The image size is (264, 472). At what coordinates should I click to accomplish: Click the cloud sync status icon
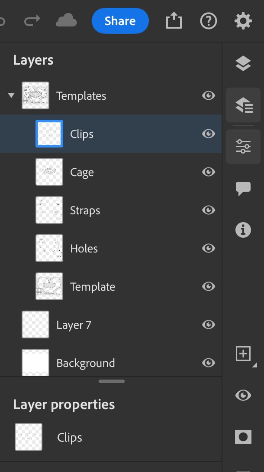click(x=67, y=20)
